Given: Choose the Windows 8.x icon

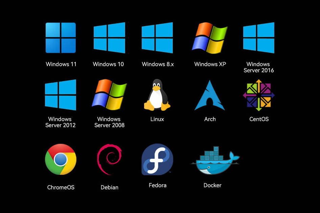Looking at the screenshot, I should tap(157, 38).
